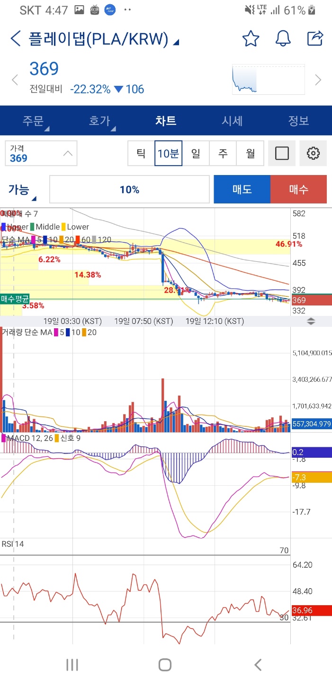Click the -7.3 signal value tag
Image resolution: width=332 pixels, height=683 pixels.
click(311, 477)
